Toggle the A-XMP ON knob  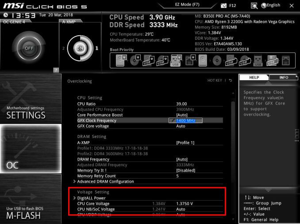point(80,48)
